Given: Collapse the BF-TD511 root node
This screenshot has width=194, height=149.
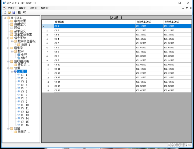Looking at the screenshot, I should (x=5, y=18).
